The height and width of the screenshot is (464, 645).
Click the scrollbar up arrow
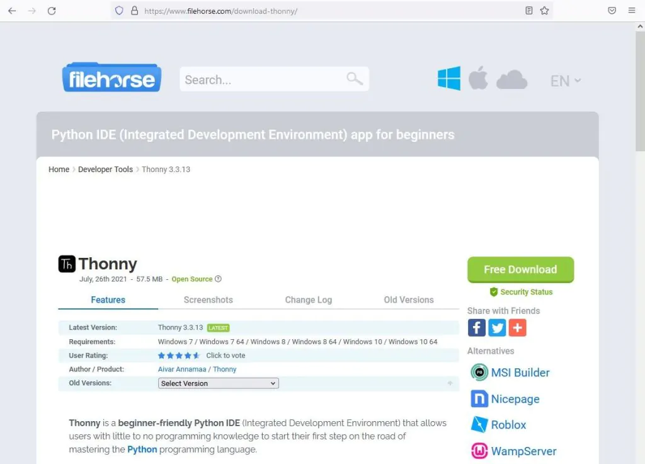[x=640, y=26]
